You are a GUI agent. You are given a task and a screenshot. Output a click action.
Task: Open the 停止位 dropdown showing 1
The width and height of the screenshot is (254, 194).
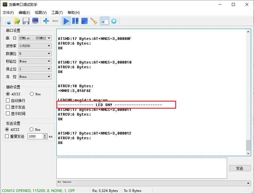point(35,69)
